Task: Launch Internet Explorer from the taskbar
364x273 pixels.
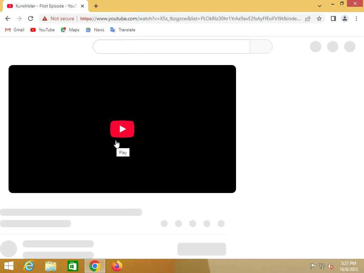Action: pyautogui.click(x=29, y=266)
